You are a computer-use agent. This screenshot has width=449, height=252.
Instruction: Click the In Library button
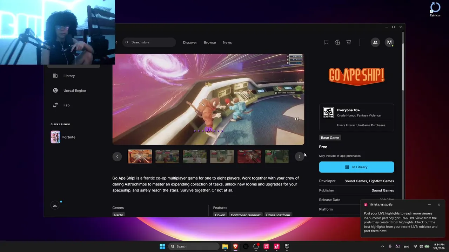pyautogui.click(x=356, y=167)
